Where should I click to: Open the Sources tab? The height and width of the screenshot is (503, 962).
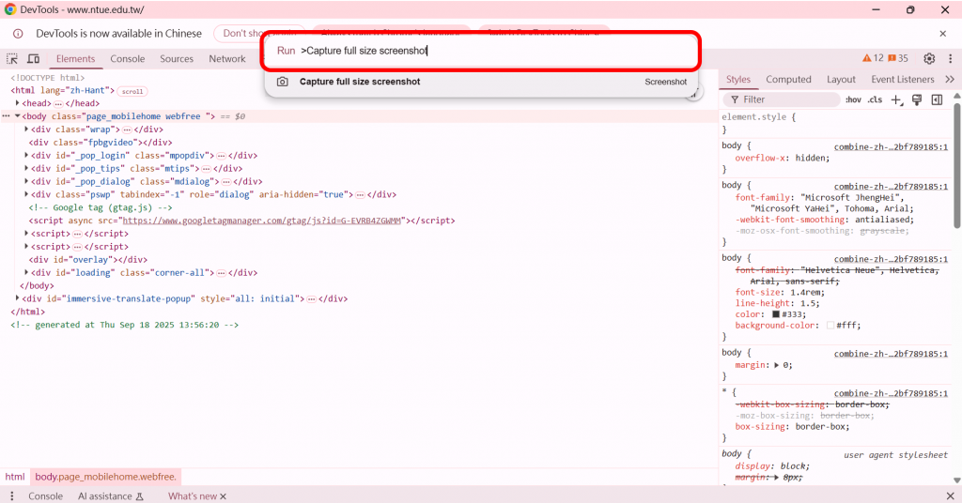[177, 59]
